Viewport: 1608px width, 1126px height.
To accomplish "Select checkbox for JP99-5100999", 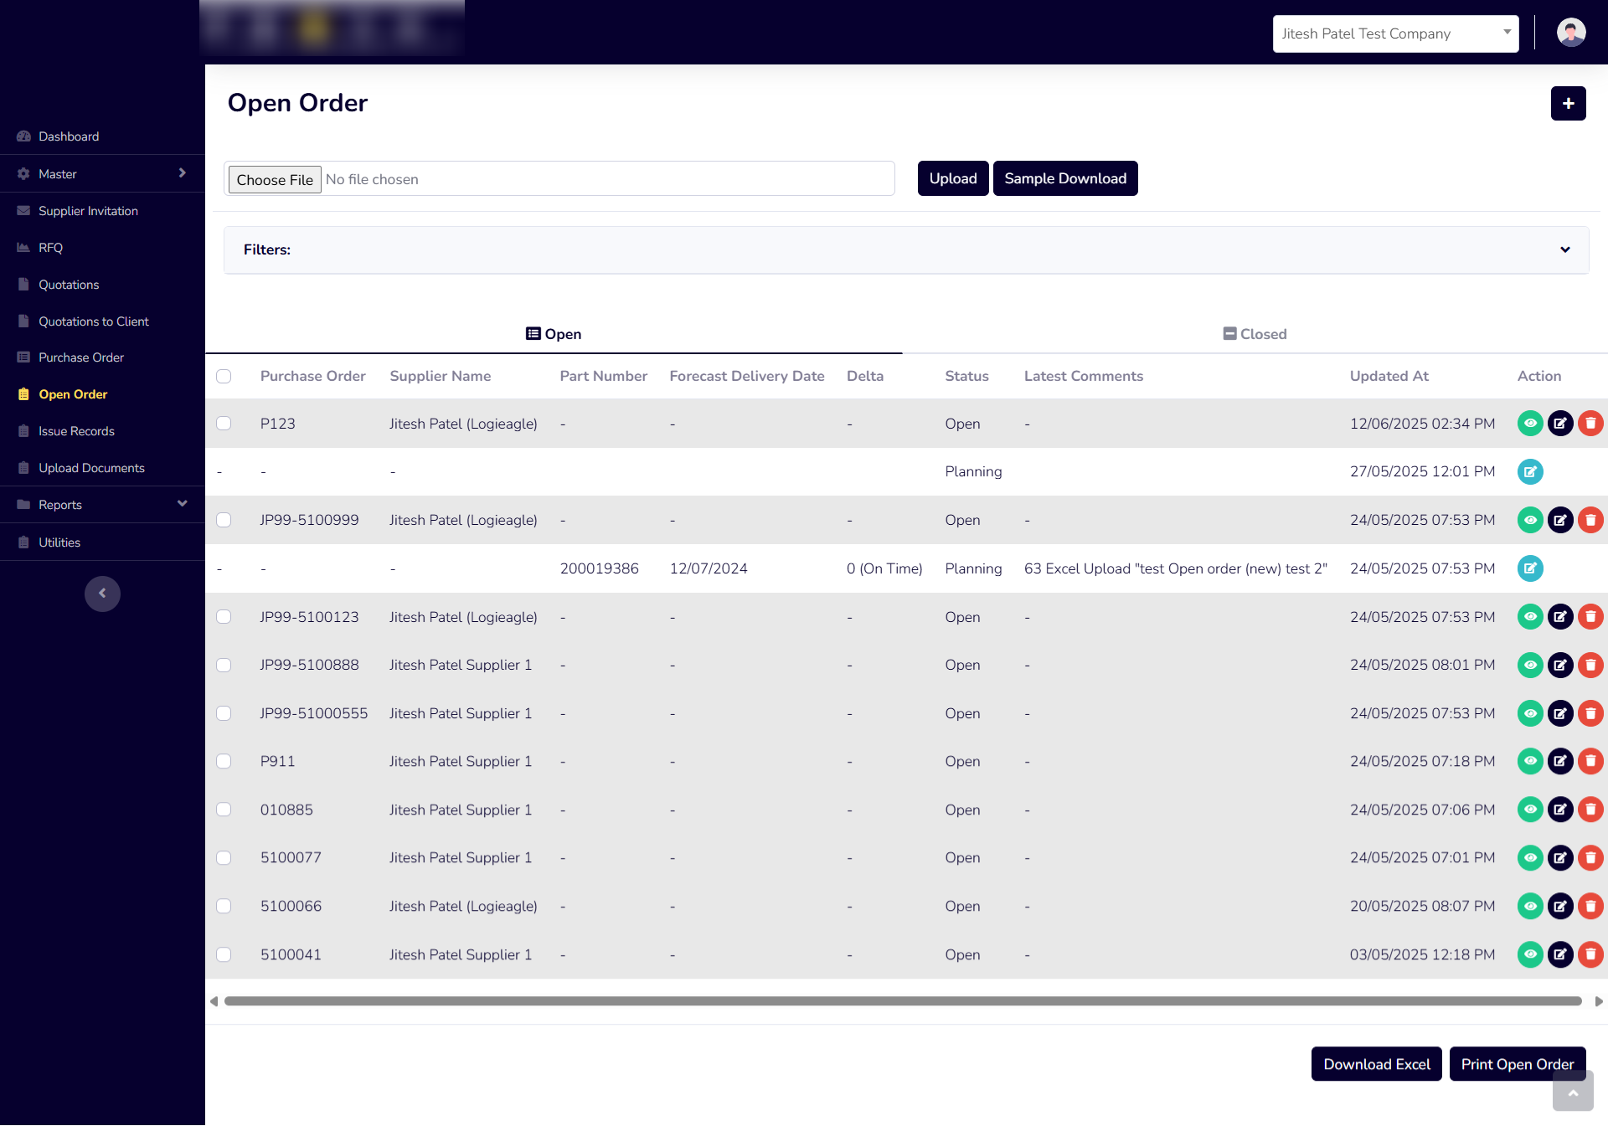I will click(x=224, y=520).
